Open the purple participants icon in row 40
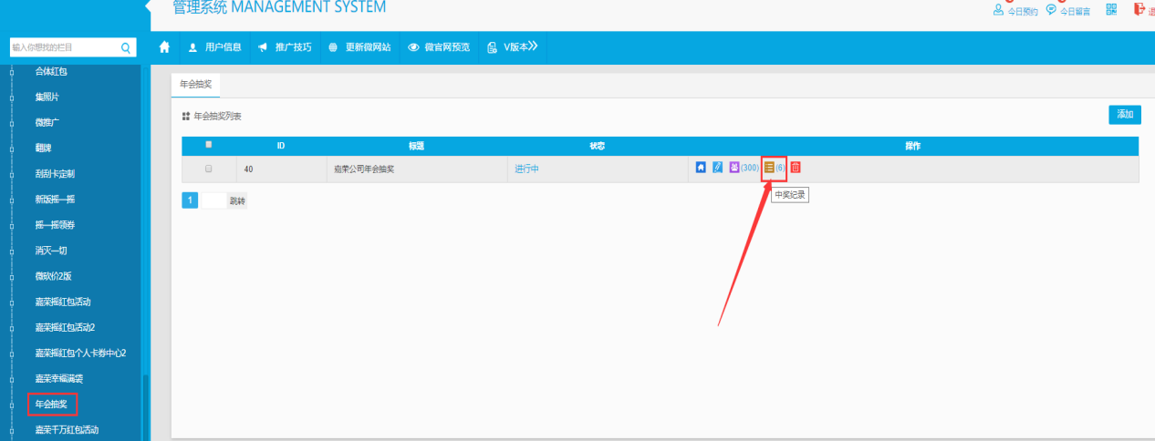 (x=734, y=168)
